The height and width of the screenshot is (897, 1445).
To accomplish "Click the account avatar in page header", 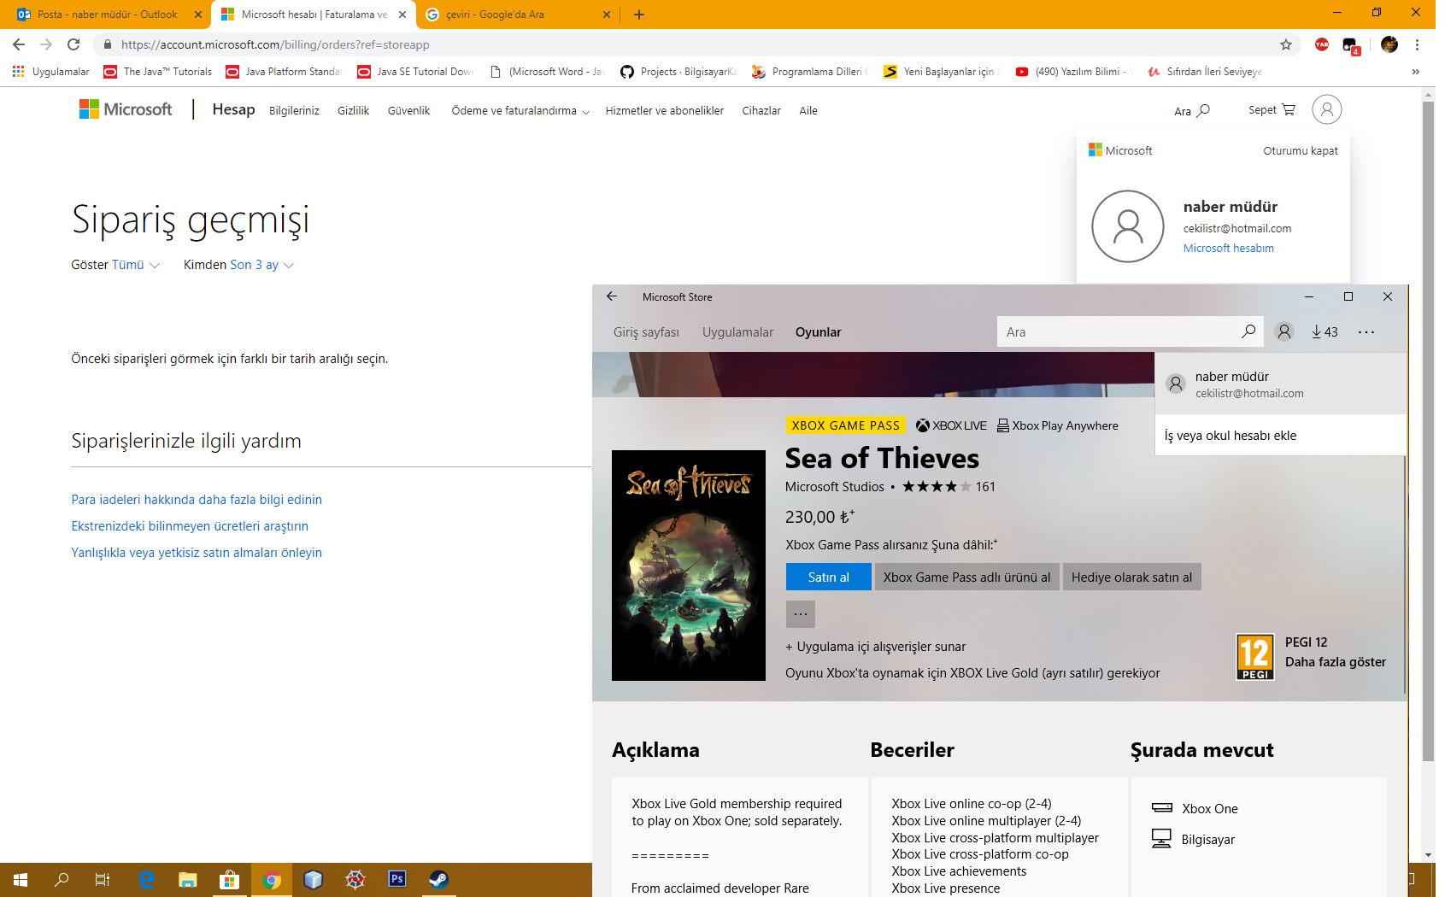I will click(1327, 109).
